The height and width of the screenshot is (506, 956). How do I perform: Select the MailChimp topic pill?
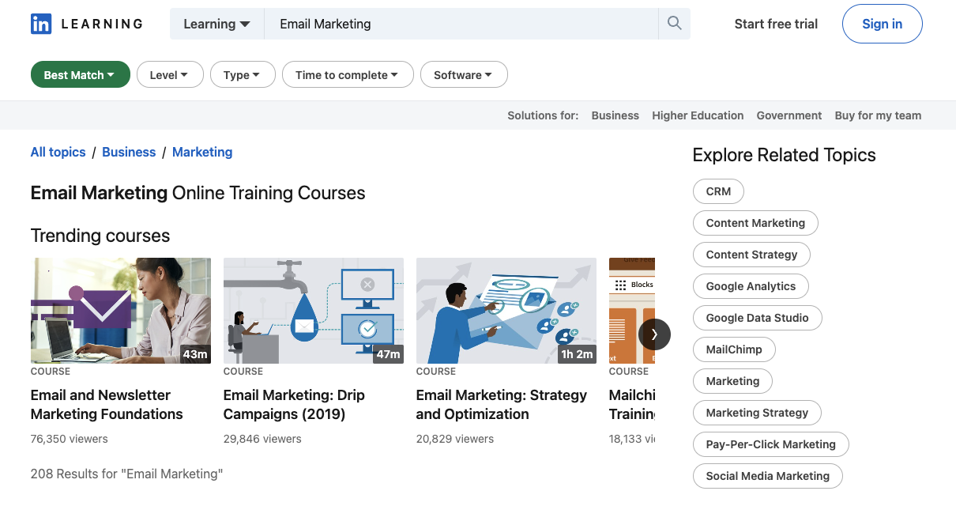coord(734,349)
